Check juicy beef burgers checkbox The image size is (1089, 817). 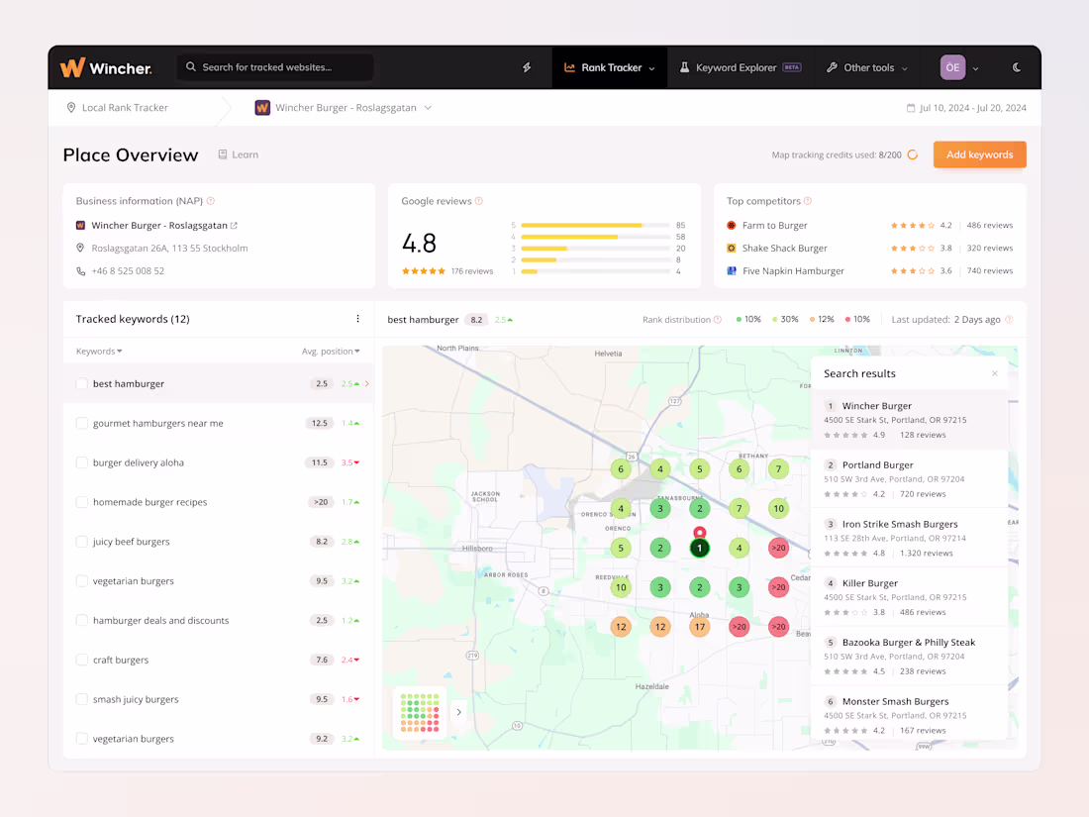(x=82, y=541)
